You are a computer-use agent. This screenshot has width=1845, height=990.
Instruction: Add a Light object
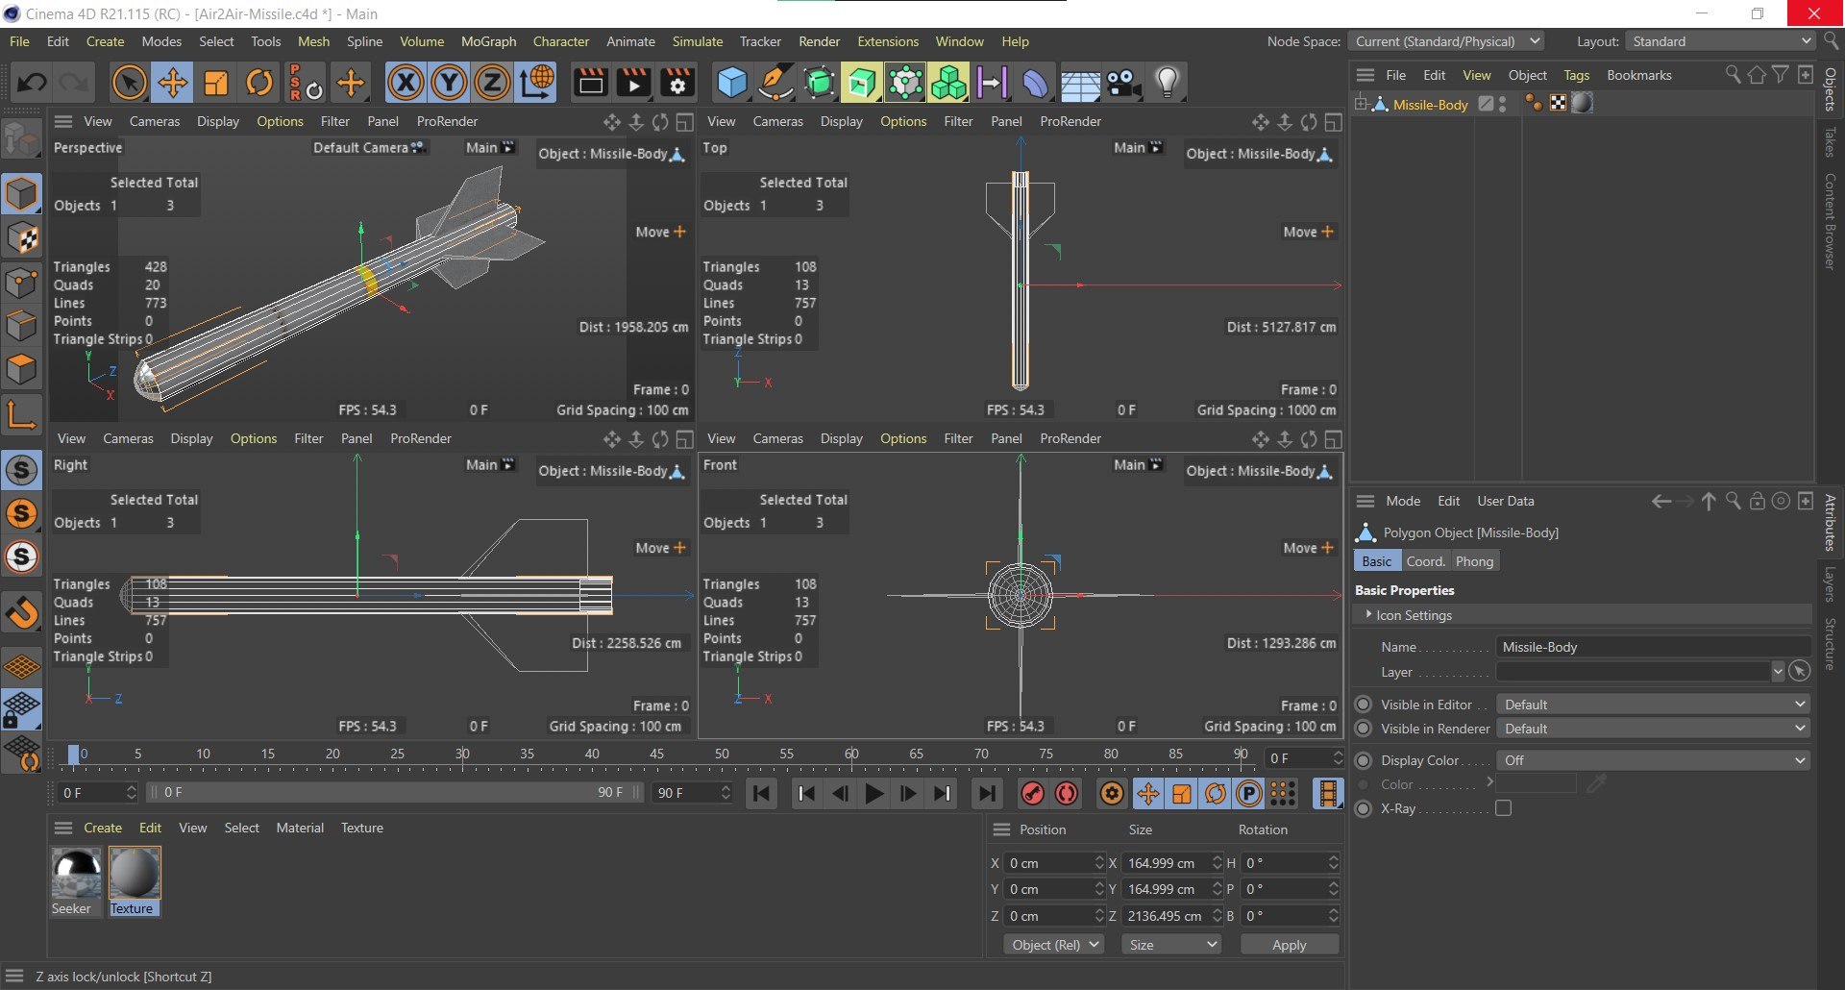click(1168, 84)
